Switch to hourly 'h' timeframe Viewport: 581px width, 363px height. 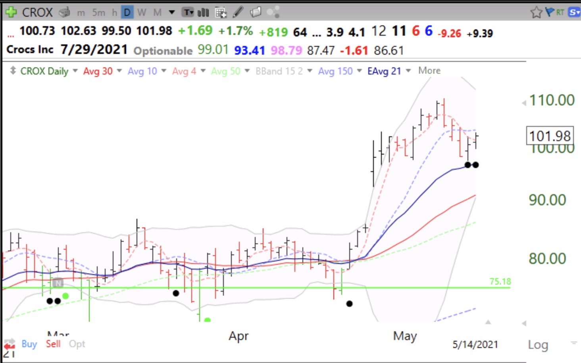[114, 13]
